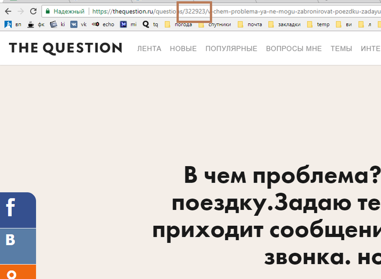Expand the 'почта' bookmarks folder
Screen dimensions: 381x279
[252, 24]
